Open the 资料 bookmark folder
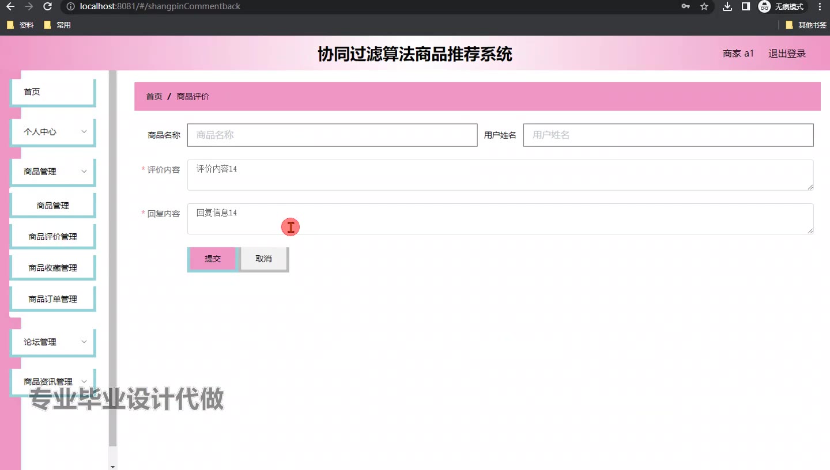 (x=20, y=25)
